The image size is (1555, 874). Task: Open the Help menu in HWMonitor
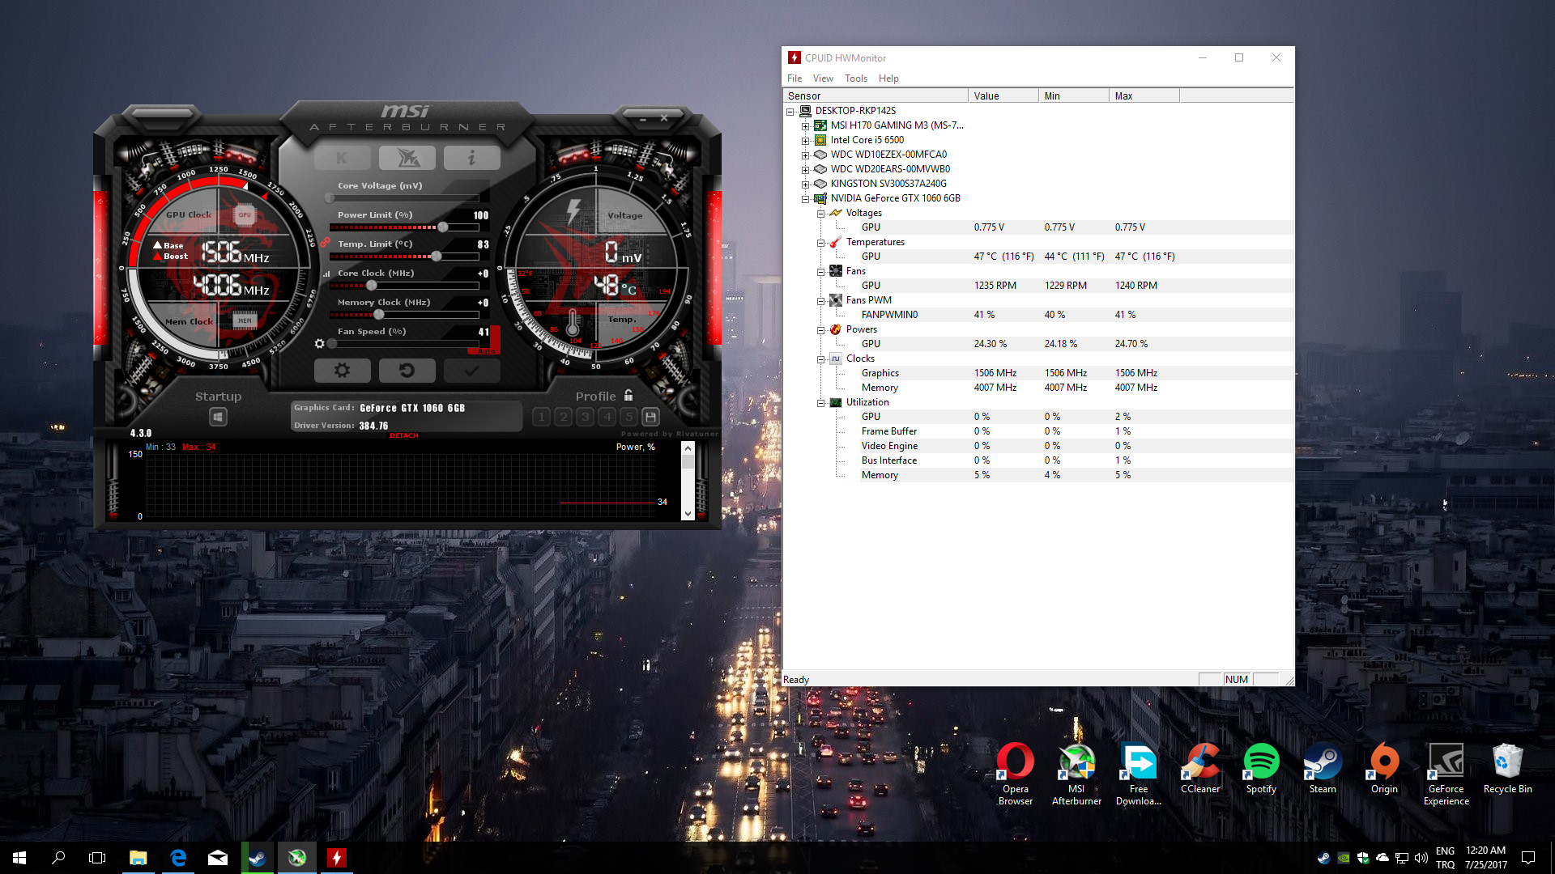point(888,78)
